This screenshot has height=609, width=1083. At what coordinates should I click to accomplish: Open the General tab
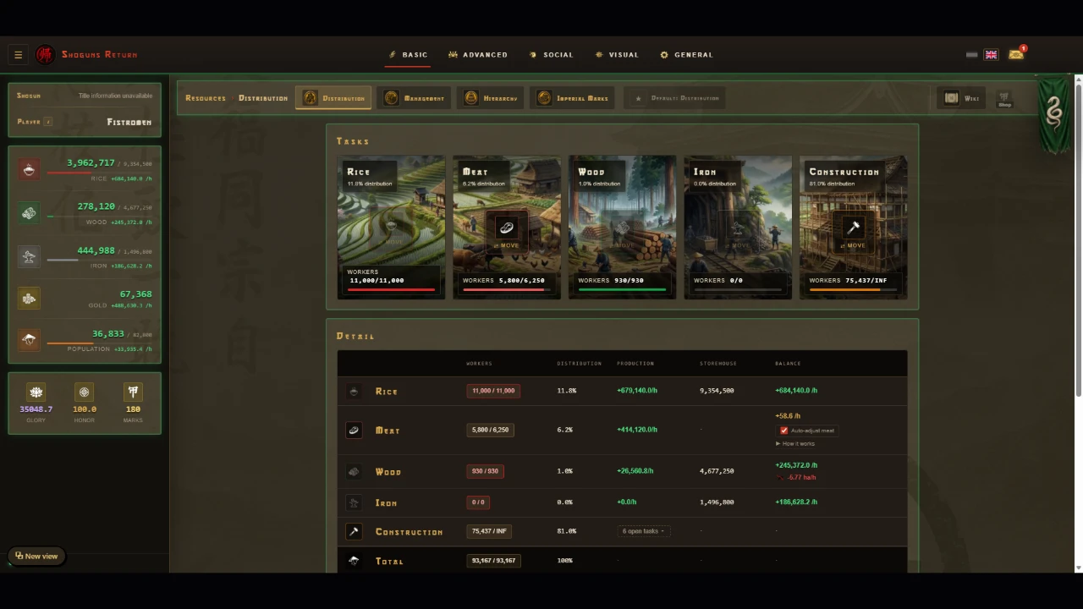[686, 55]
